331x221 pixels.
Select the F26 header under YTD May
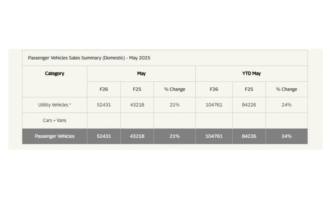tap(214, 89)
